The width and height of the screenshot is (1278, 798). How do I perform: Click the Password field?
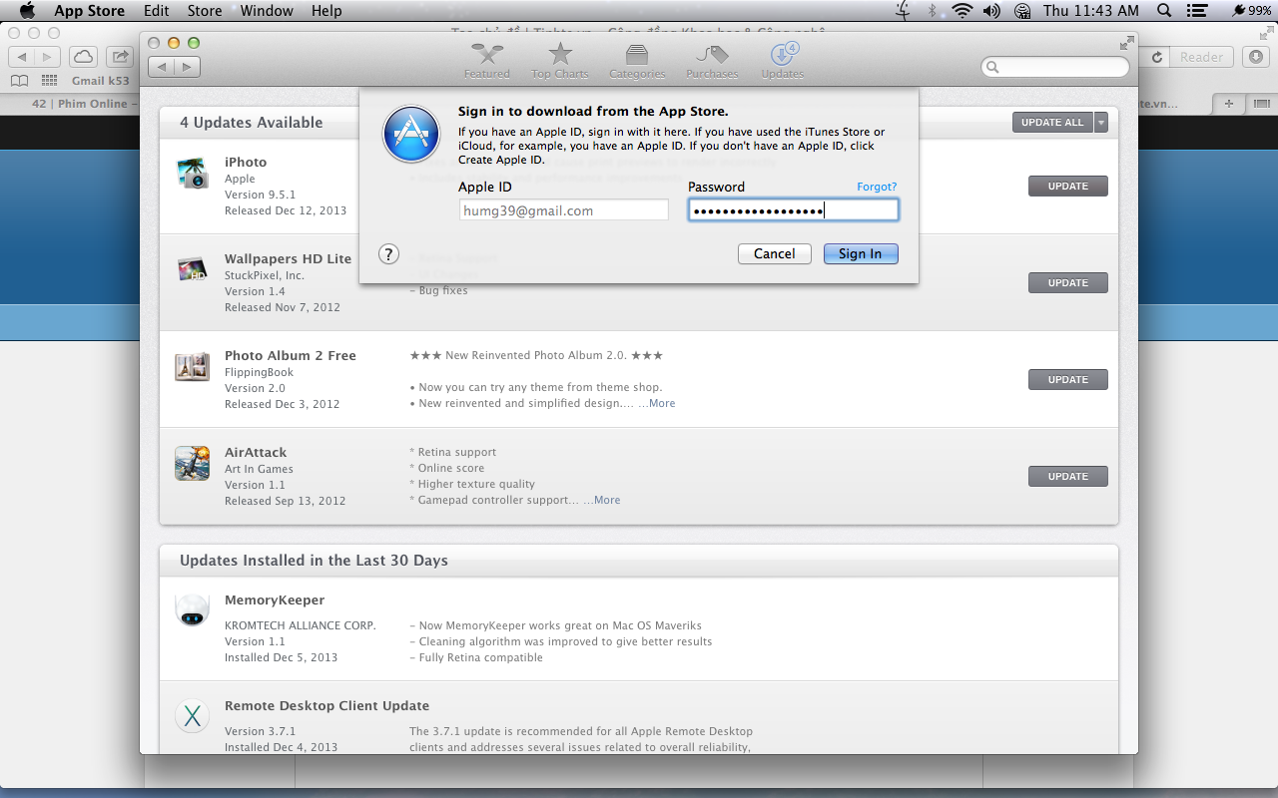tap(794, 210)
